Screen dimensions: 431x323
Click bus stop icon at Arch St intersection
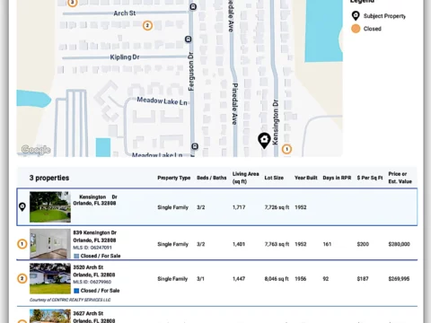[193, 6]
